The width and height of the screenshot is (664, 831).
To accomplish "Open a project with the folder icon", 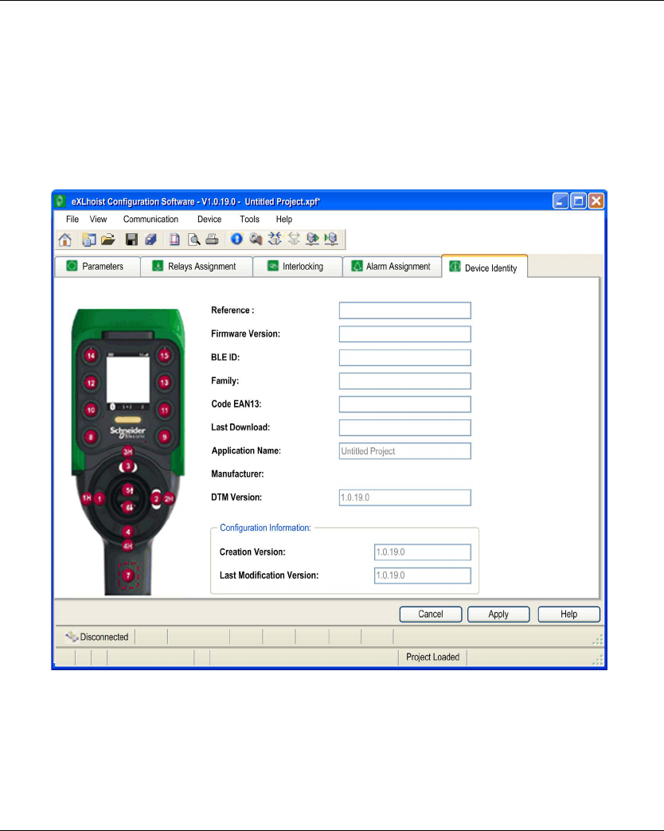I will coord(108,240).
